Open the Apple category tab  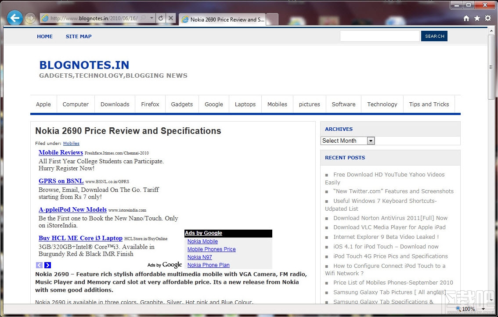[43, 104]
